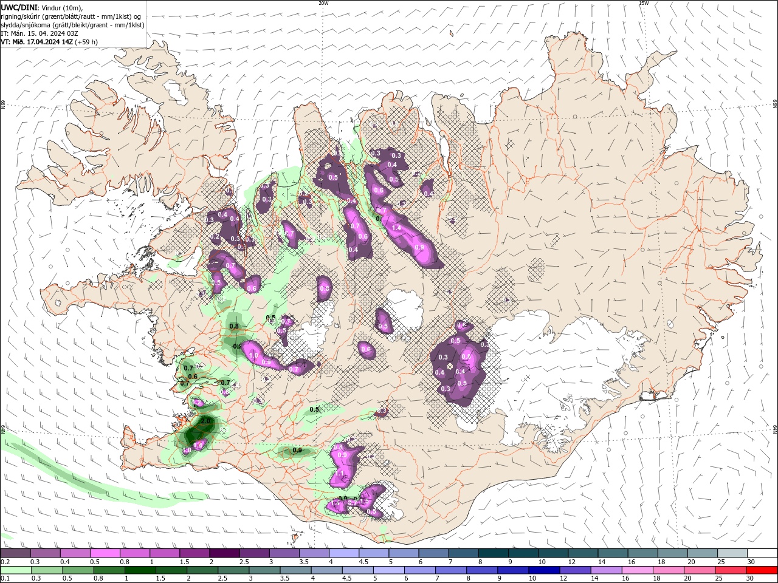Select the lavender 14–16 rain legend swatch
778x583 pixels.
(605, 570)
